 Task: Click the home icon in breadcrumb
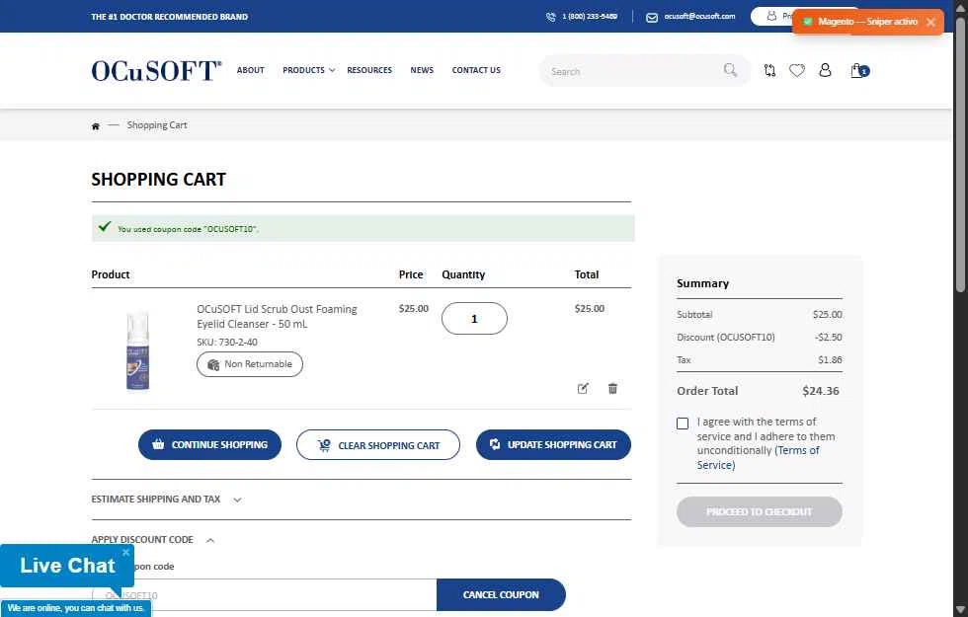tap(96, 126)
